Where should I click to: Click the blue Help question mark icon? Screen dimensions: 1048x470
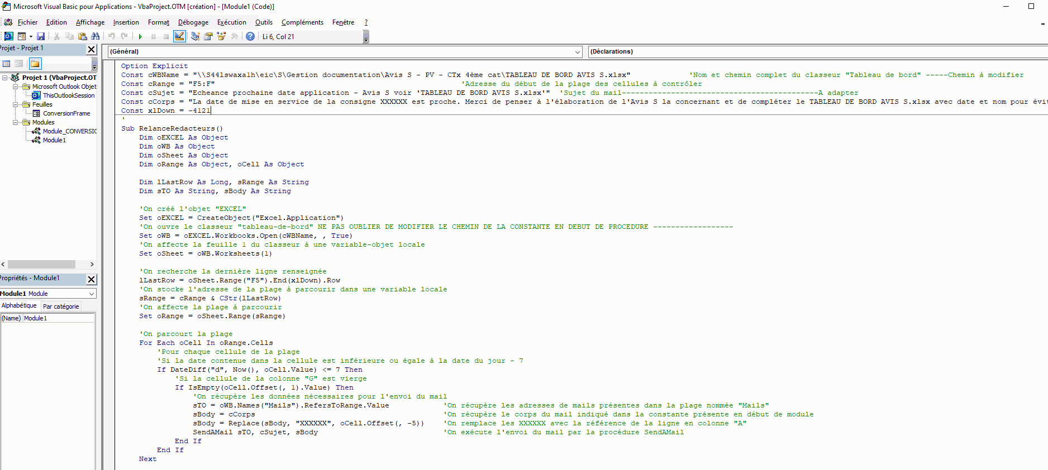pyautogui.click(x=250, y=36)
